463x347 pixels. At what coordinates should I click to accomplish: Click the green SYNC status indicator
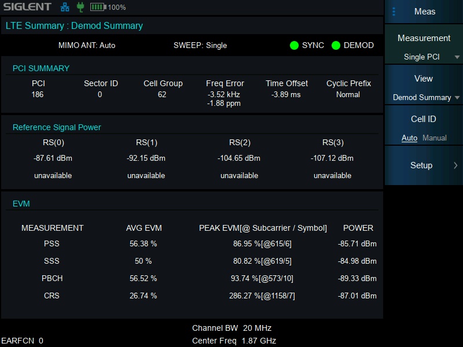pos(295,46)
